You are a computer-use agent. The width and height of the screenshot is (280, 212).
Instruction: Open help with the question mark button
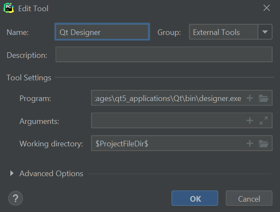[x=16, y=198]
